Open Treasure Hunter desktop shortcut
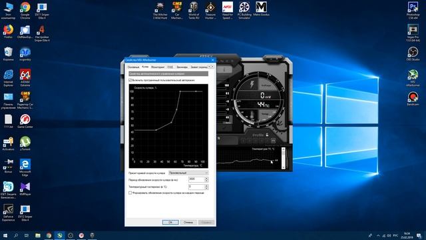 click(x=210, y=11)
